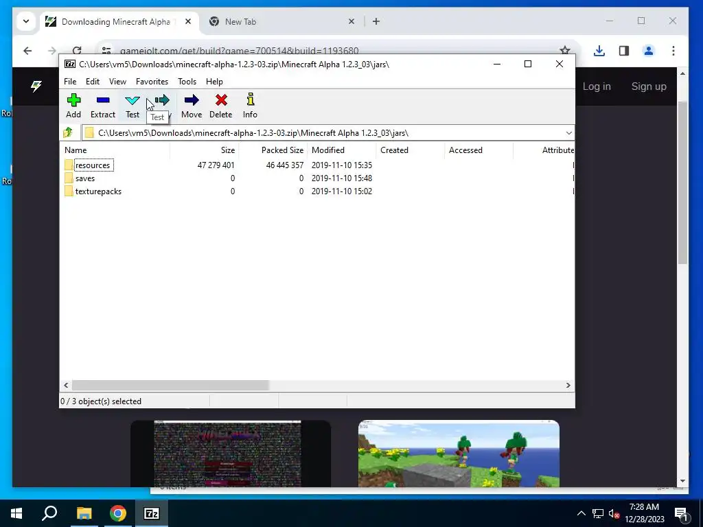Click Chrome page vertical scrollbar thumb
This screenshot has width=703, height=527.
(x=682, y=183)
